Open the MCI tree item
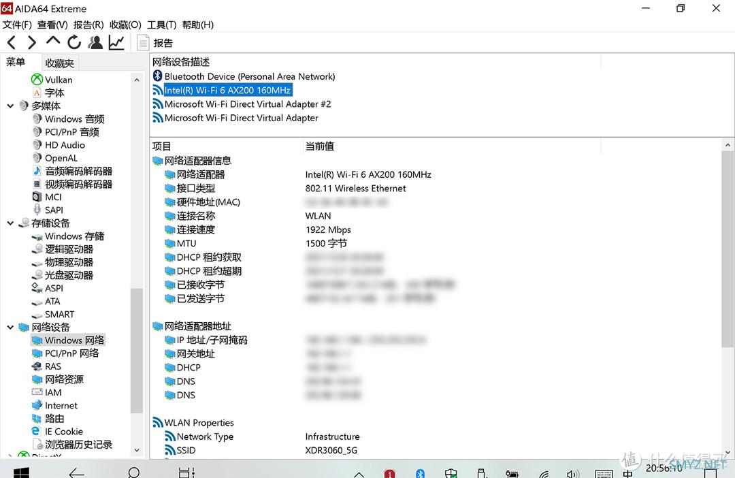The height and width of the screenshot is (478, 735). (53, 197)
